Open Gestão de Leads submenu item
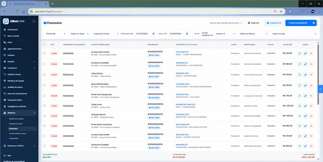This screenshot has width=323, height=162. pyautogui.click(x=16, y=124)
